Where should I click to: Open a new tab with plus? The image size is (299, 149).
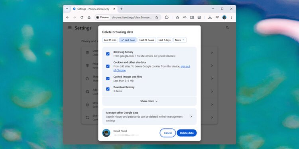pos(121,9)
